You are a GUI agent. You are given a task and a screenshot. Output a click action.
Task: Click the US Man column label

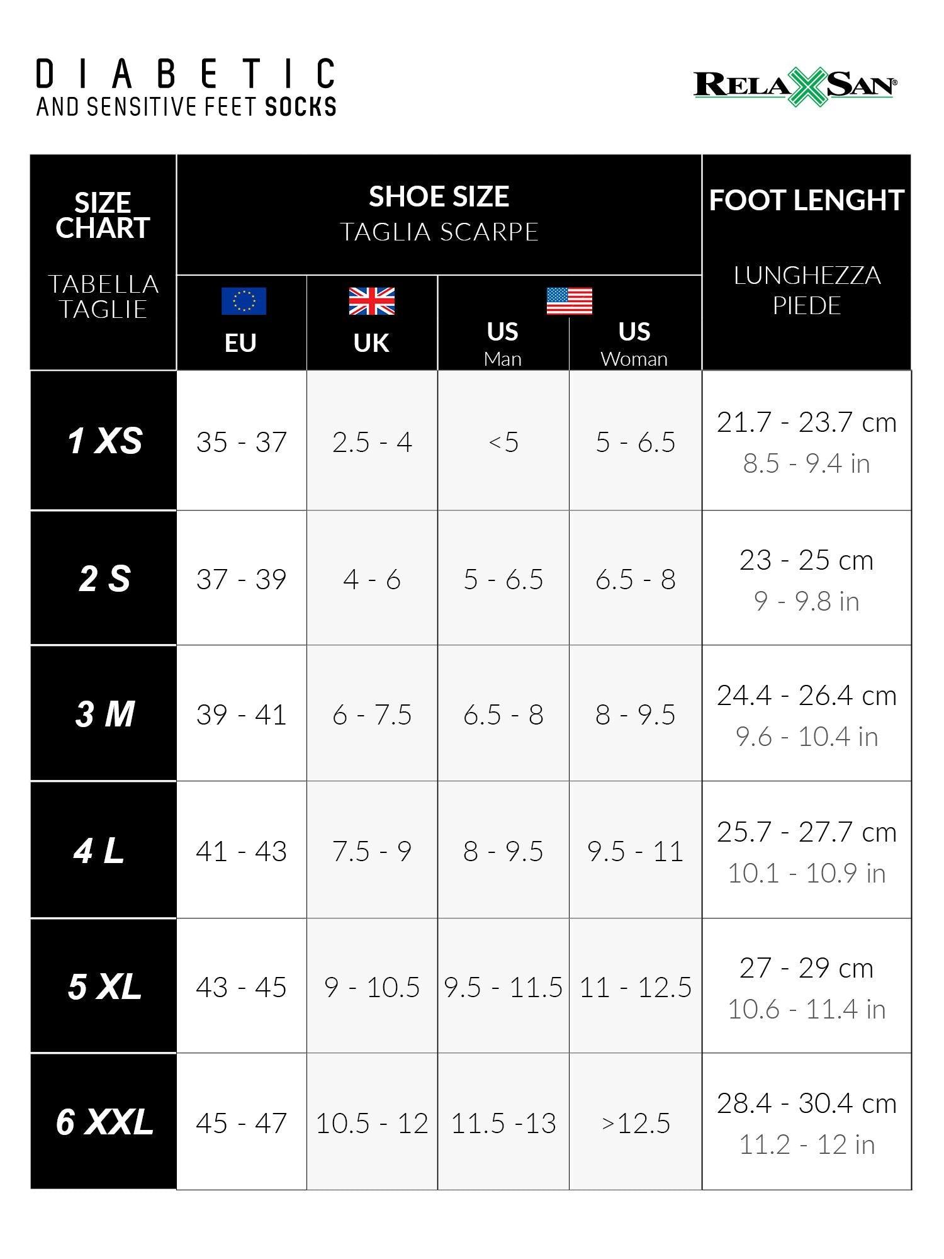coord(503,342)
